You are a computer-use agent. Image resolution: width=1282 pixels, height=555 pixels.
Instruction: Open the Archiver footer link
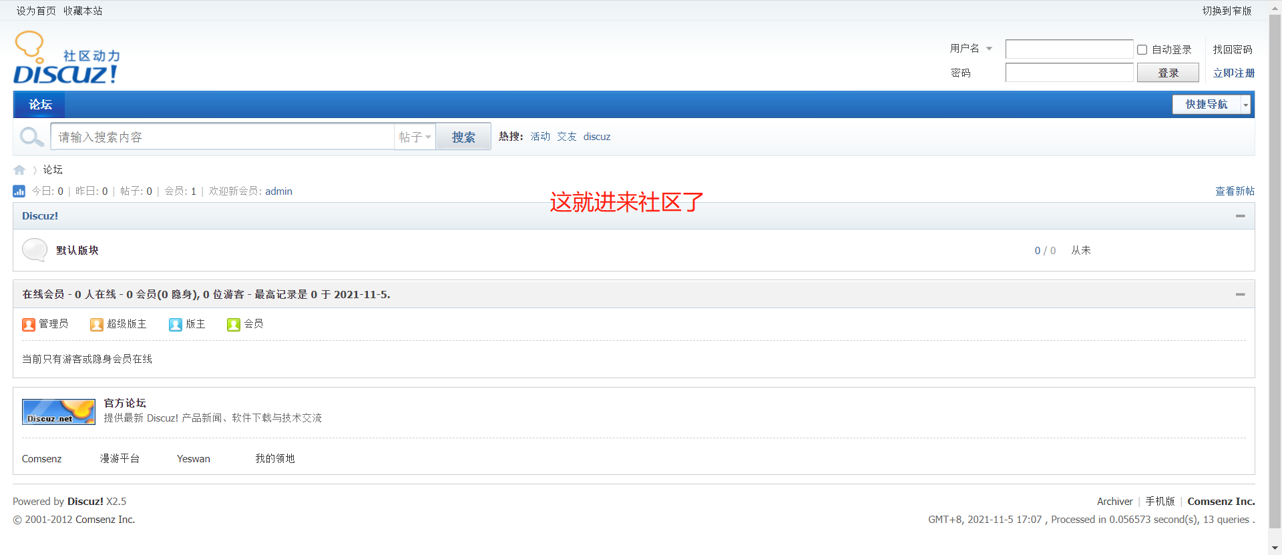pos(1115,502)
